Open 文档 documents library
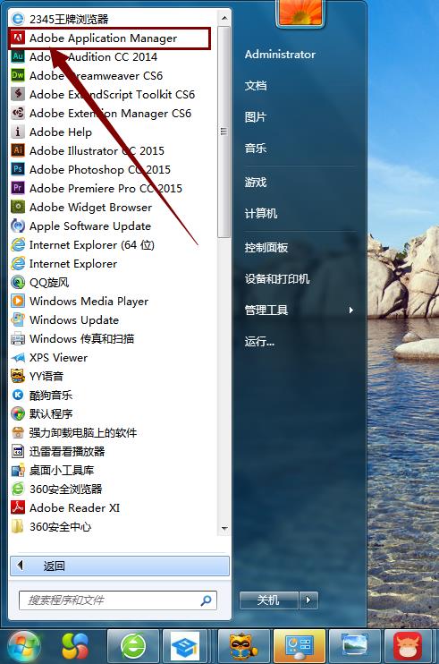Image resolution: width=439 pixels, height=664 pixels. point(256,86)
